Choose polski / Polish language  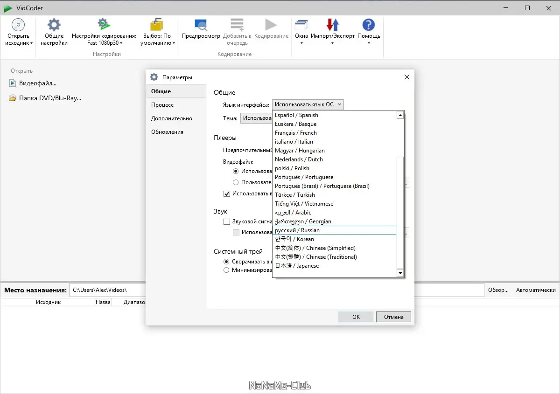coord(334,168)
